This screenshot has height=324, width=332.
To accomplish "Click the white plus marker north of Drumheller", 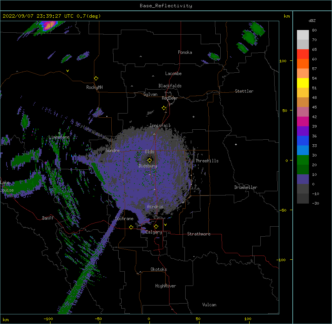I will (x=236, y=144).
